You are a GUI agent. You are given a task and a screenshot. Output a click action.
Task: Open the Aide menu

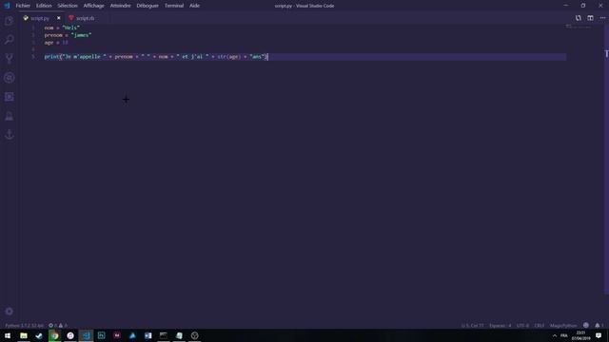[x=194, y=6]
